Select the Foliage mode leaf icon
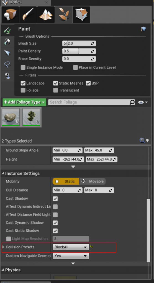The image size is (154, 283). 64,15
